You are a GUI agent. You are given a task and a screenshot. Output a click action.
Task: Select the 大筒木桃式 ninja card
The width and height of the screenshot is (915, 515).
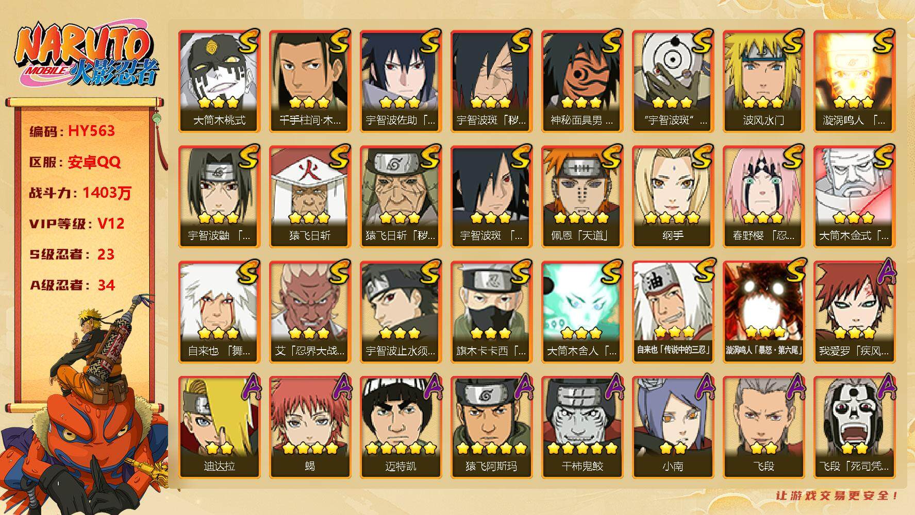click(219, 81)
